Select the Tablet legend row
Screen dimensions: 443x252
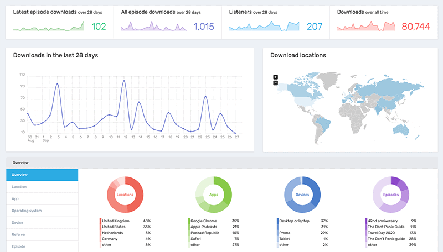click(x=302, y=239)
